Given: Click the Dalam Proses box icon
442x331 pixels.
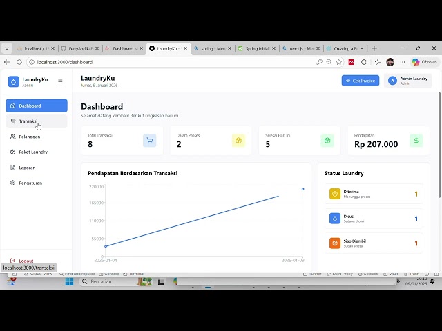Looking at the screenshot, I should coord(238,141).
